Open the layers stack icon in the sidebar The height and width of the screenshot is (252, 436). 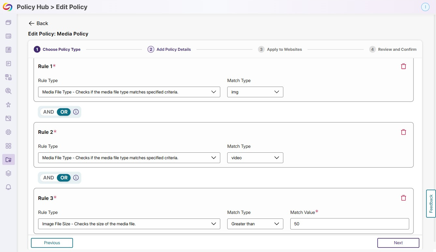coord(8,173)
